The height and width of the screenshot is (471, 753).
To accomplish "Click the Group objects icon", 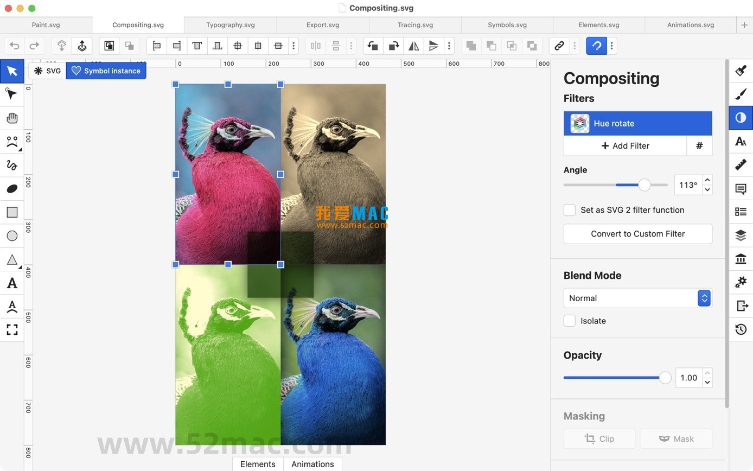I will tap(109, 46).
